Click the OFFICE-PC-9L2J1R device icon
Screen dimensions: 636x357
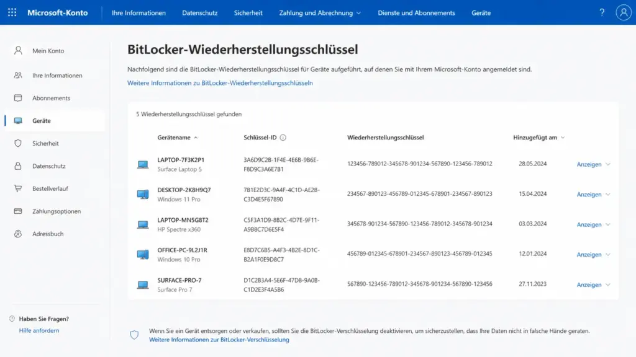[x=143, y=255]
